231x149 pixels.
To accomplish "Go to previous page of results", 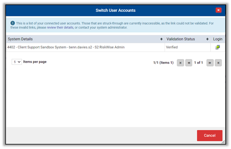I will click(189, 63).
